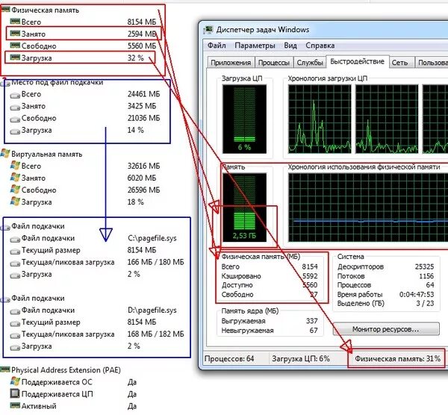Screen dimensions: 448x415
Task: Click the Windows icon beside Всего 32616 МБ
Action: click(15, 166)
